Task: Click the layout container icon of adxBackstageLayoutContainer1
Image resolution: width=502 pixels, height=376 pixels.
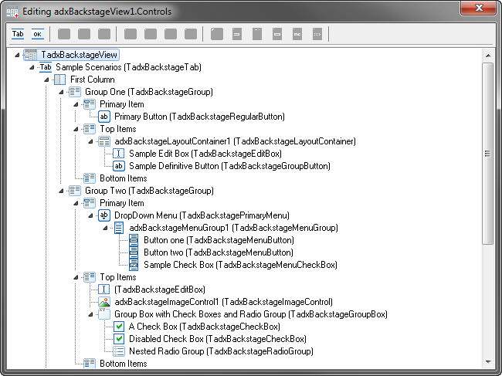Action: 104,141
